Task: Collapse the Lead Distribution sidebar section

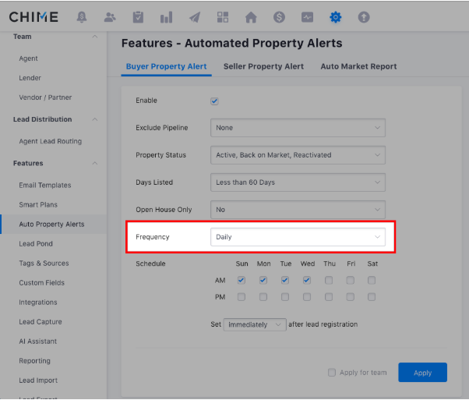Action: tap(95, 119)
